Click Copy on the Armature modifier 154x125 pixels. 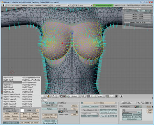[150, 112]
